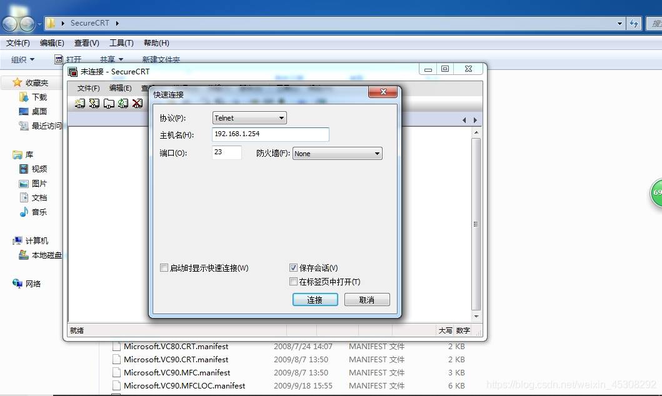Click the recent pages arrow beside Forward
The width and height of the screenshot is (662, 396).
click(x=39, y=24)
